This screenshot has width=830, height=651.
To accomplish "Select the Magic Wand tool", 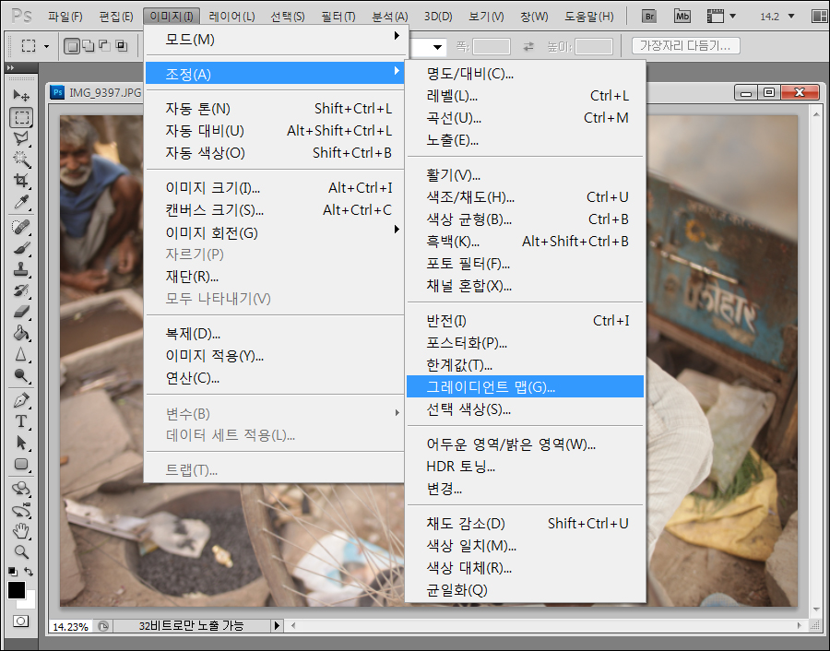I will [x=21, y=160].
